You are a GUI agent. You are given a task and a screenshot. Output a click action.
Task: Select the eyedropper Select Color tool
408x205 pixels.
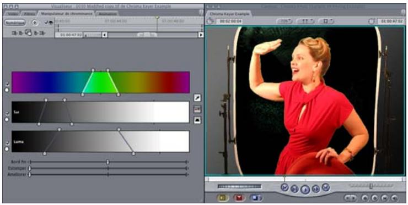[197, 98]
